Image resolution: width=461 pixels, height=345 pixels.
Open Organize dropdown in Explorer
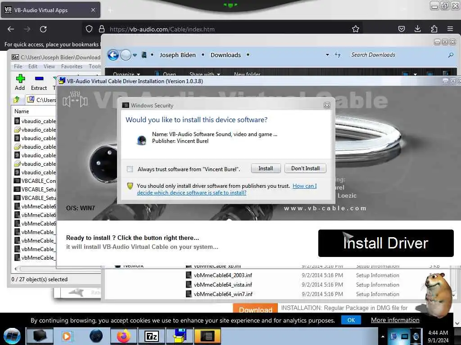coord(127,74)
